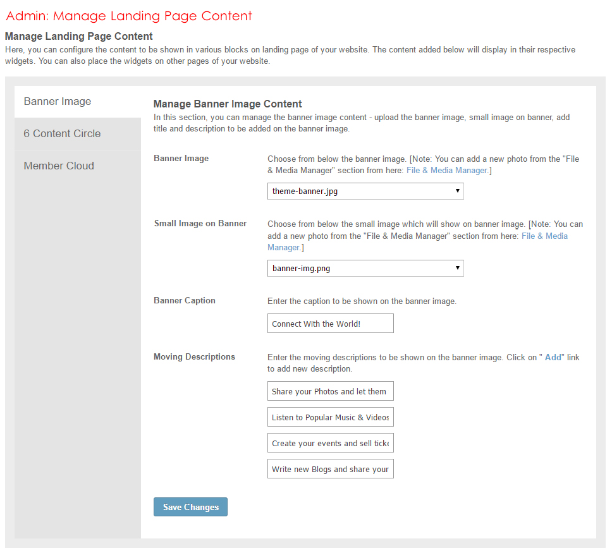This screenshot has height=553, width=612.
Task: Switch to the 6 Content Circle tab
Action: point(62,134)
